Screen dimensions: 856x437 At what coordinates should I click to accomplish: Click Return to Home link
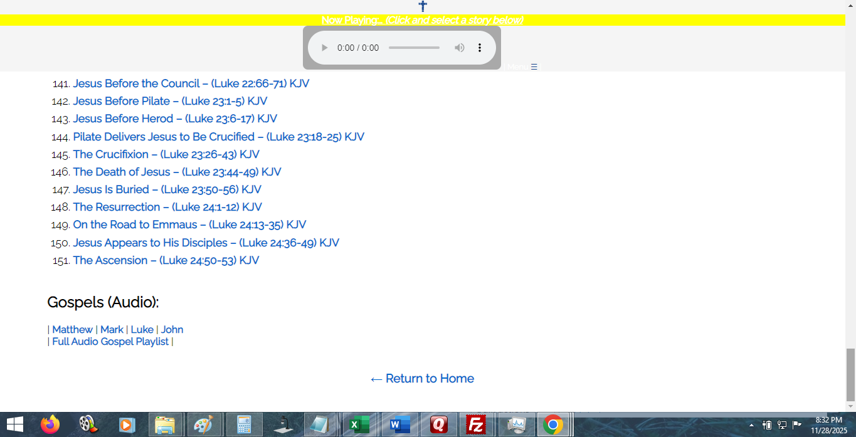click(422, 379)
